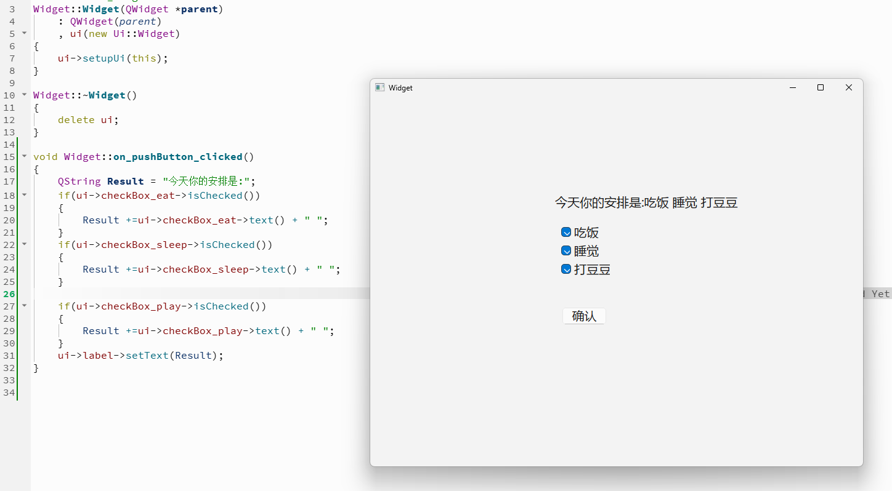
Task: Collapse the checkBox_play if block at line 27
Action: (x=24, y=305)
